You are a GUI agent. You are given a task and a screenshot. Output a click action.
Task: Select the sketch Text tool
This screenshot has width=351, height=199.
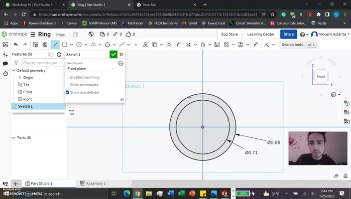(145, 45)
